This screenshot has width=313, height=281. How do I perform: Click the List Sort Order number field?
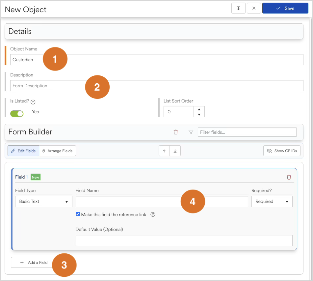coord(179,112)
